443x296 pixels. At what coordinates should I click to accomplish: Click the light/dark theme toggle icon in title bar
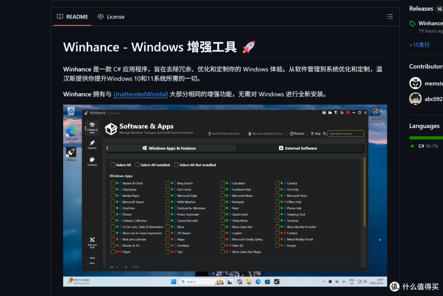(342, 113)
